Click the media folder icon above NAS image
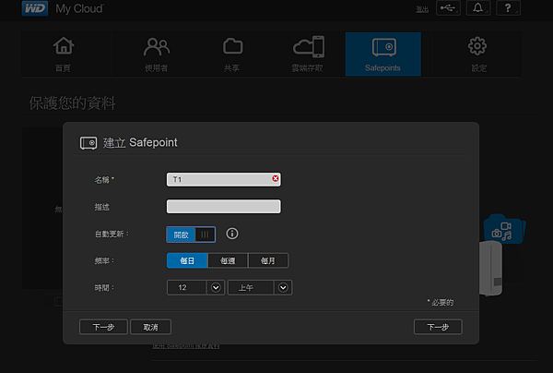Screen dimensions: 553x373 [x=503, y=230]
